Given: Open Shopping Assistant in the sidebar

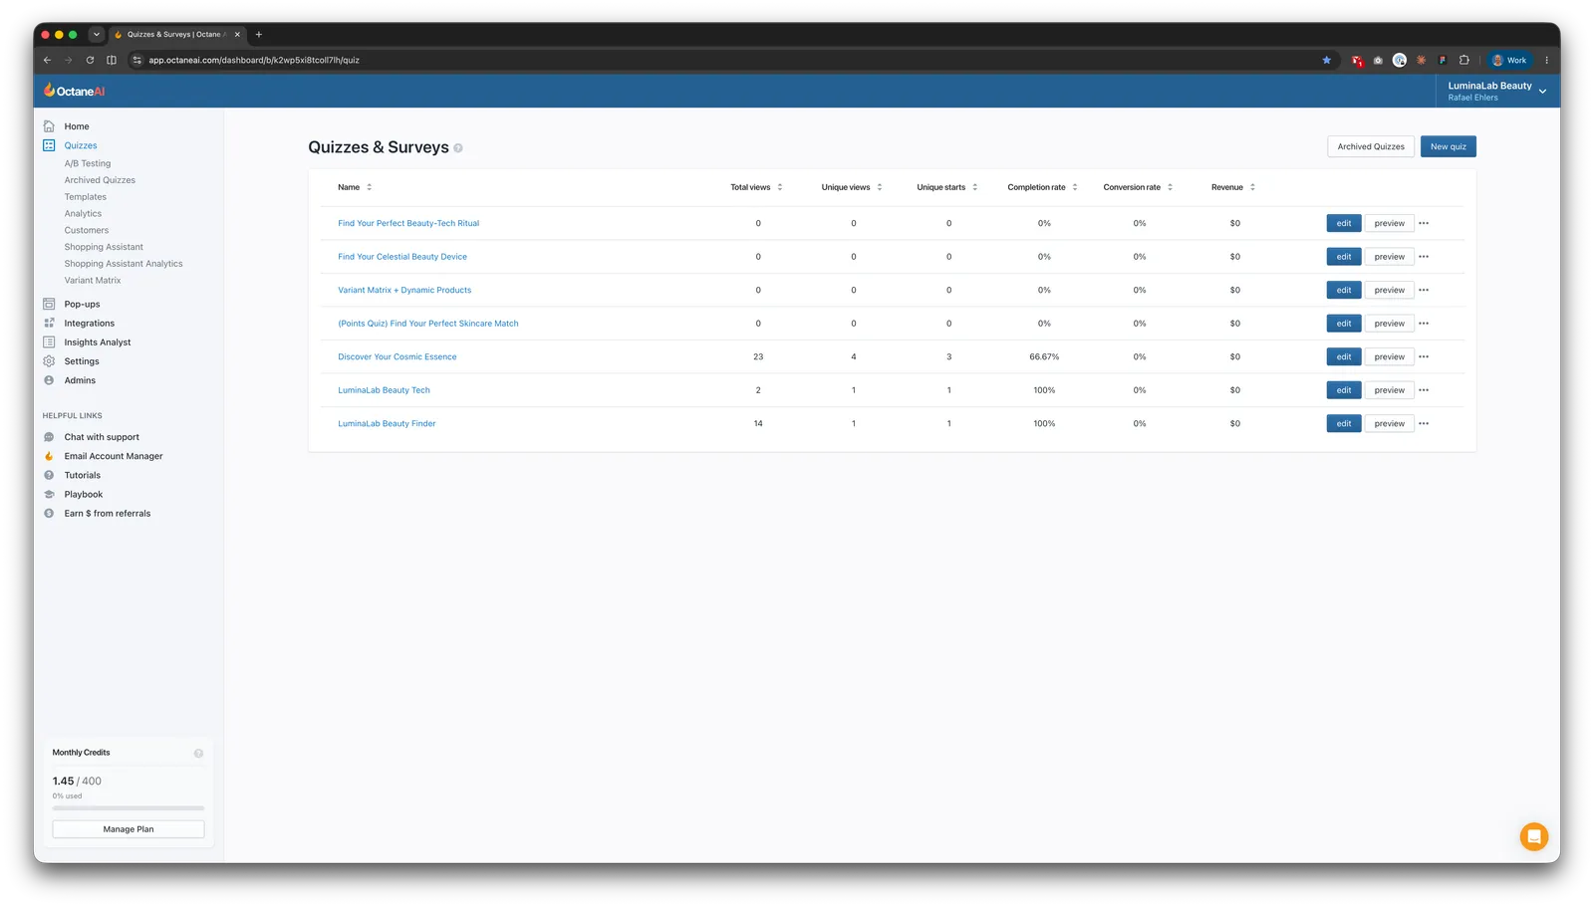Looking at the screenshot, I should point(104,247).
